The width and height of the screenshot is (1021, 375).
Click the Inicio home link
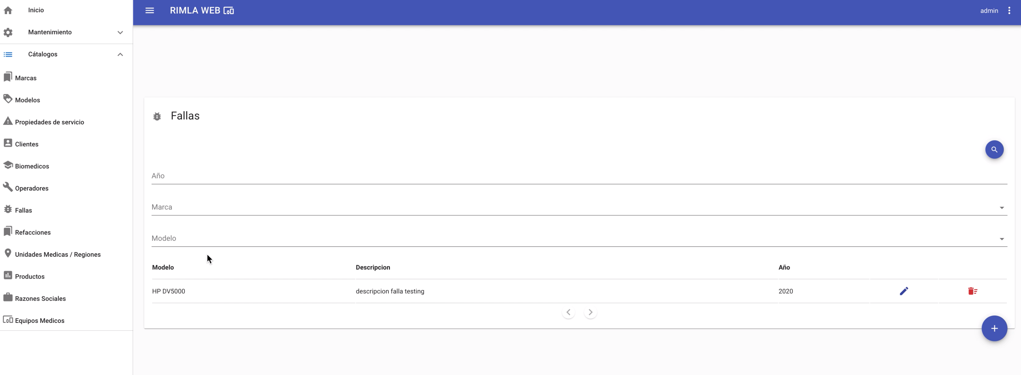point(36,10)
